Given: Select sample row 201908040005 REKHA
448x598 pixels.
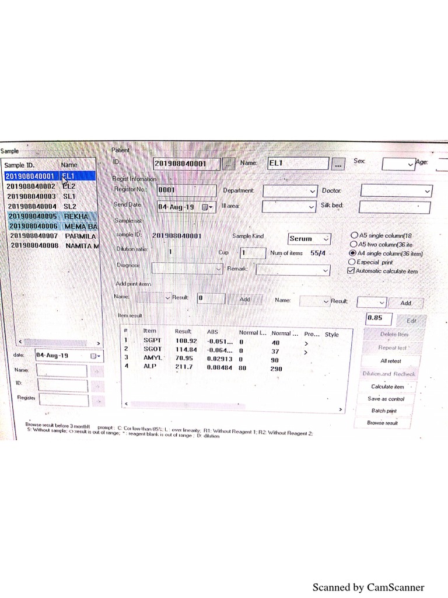Looking at the screenshot, I should click(x=52, y=216).
